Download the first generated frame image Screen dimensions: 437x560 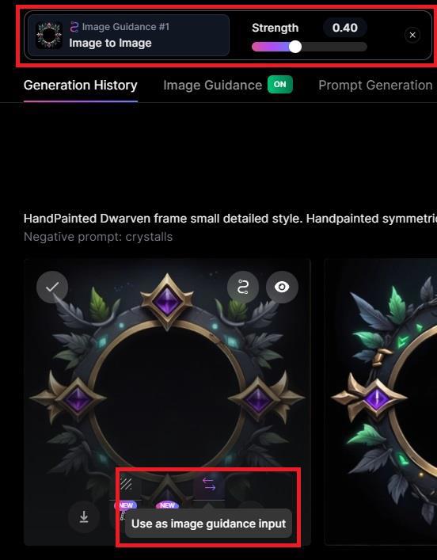[84, 516]
